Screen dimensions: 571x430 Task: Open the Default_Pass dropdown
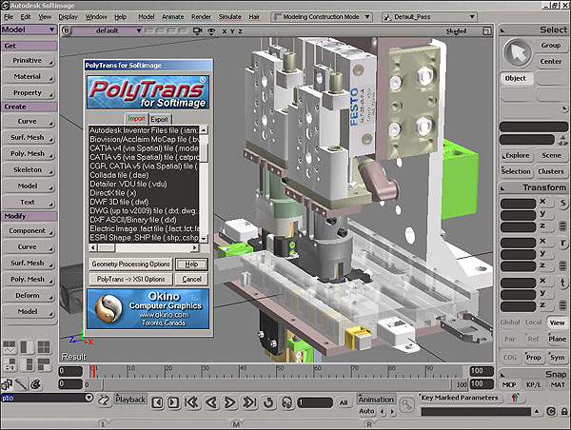click(429, 17)
